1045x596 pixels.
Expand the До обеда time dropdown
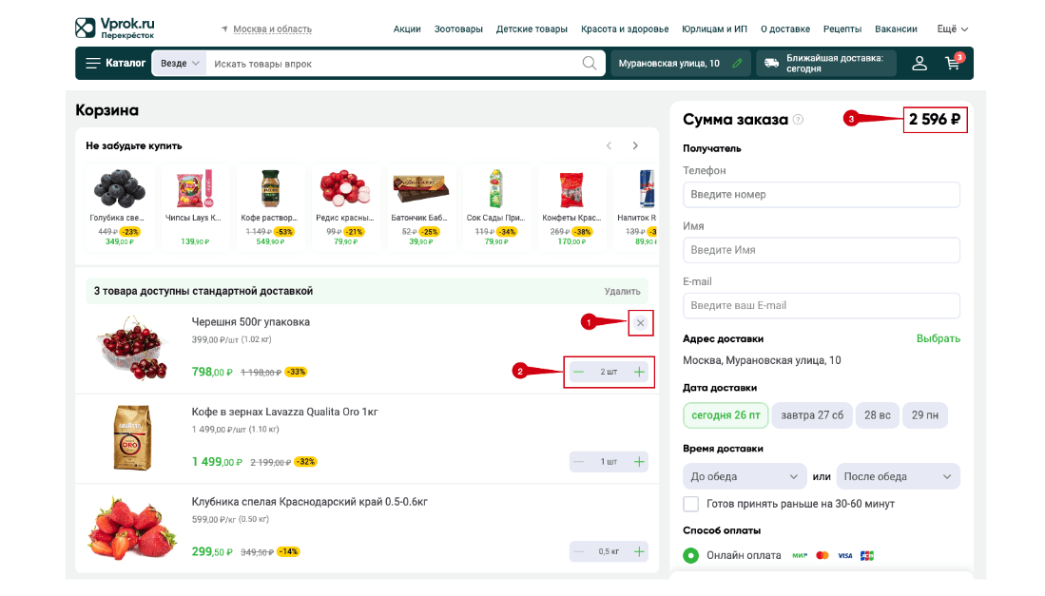click(x=745, y=476)
